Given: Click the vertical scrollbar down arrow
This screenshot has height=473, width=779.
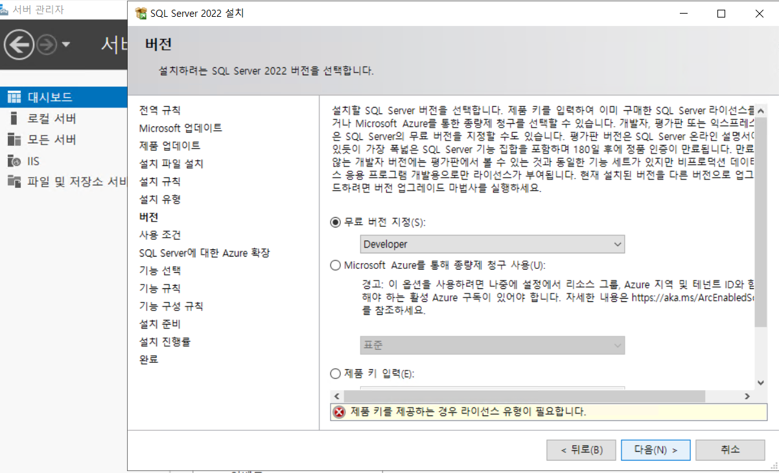Looking at the screenshot, I should click(761, 383).
